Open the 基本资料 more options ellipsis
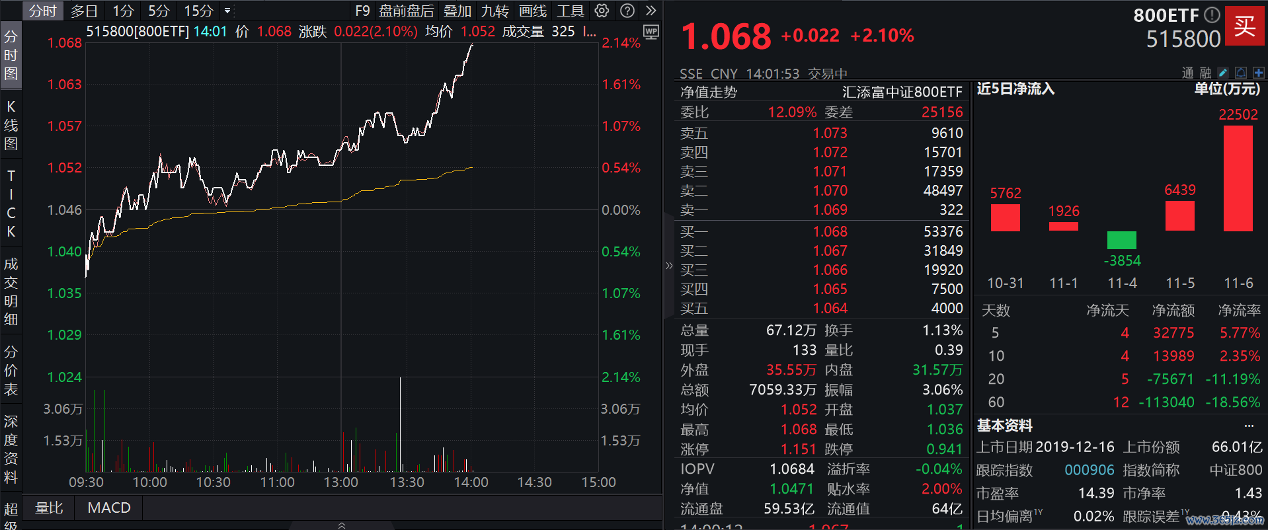Image resolution: width=1268 pixels, height=530 pixels. 1249,426
